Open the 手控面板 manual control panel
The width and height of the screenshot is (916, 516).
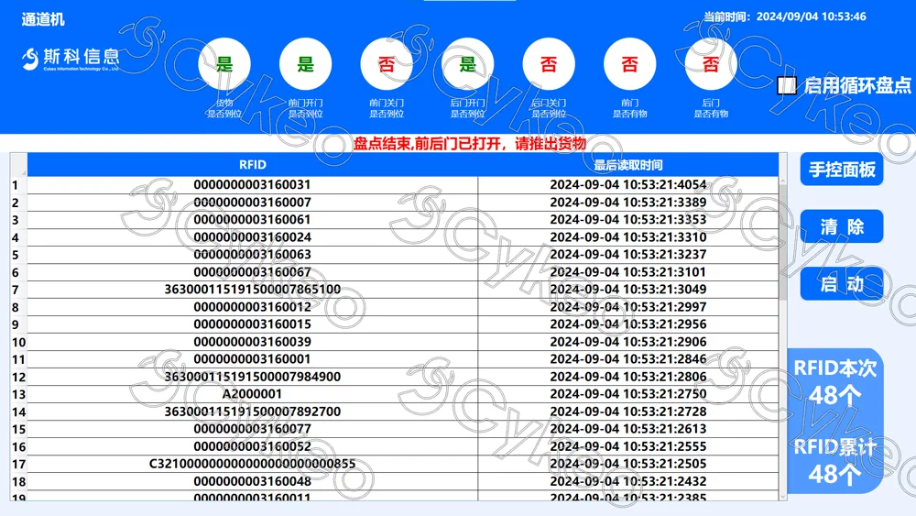tap(841, 170)
